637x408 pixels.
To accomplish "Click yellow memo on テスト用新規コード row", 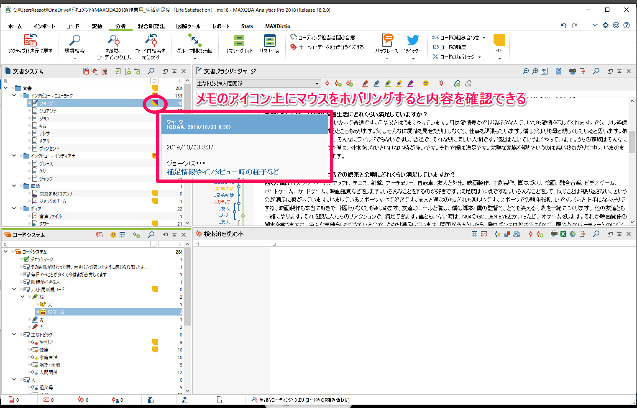I will pyautogui.click(x=155, y=290).
